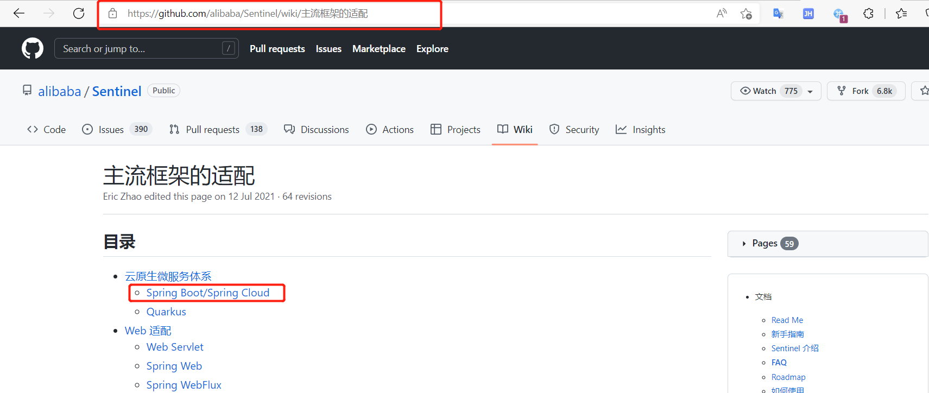Open the alibaba organization link
Image resolution: width=929 pixels, height=393 pixels.
(x=60, y=91)
